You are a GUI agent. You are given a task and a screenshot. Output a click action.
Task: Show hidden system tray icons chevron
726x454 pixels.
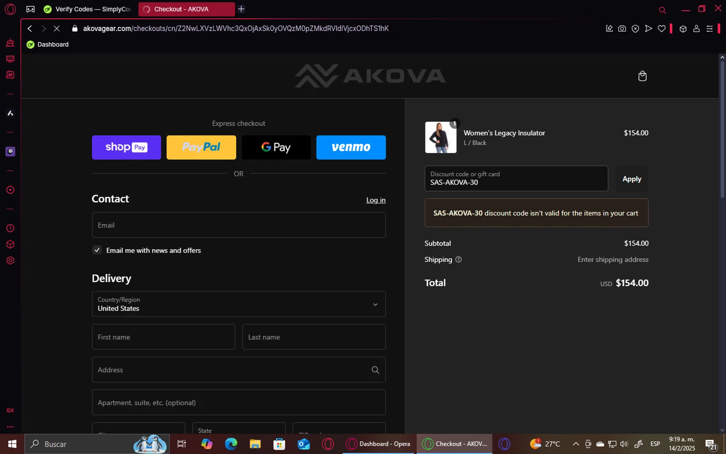point(575,444)
